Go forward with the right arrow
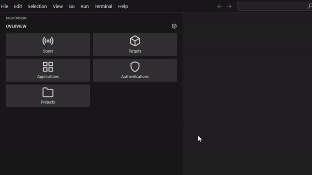Image resolution: width=312 pixels, height=175 pixels. pos(229,6)
